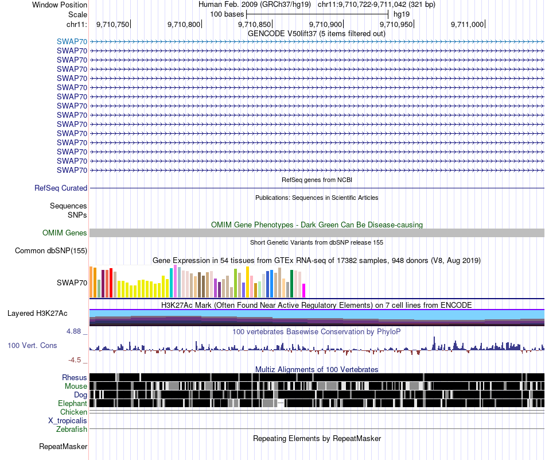Click the X_tropicalis species label
545x460 pixels.
point(68,421)
